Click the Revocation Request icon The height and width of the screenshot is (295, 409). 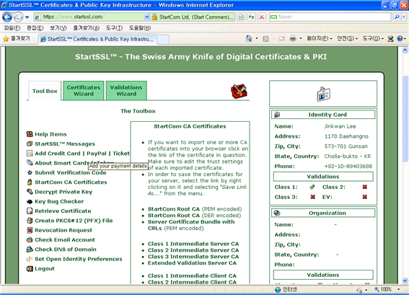tap(30, 230)
